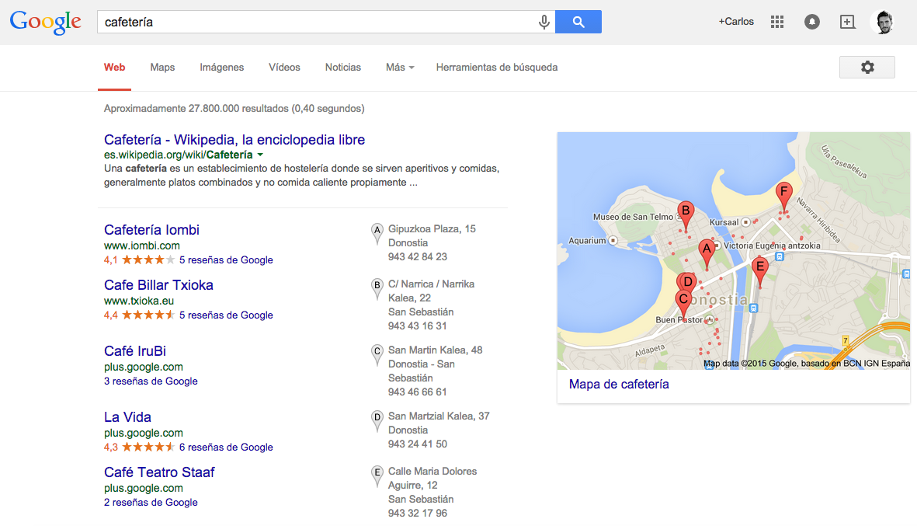Screen dimensions: 917x526
Task: Click the map thumbnail of Donostia
Action: 733,250
